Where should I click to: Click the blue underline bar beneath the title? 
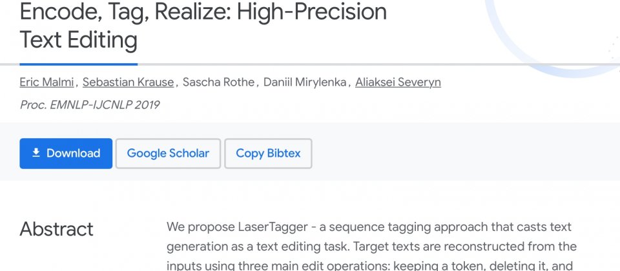(79, 64)
